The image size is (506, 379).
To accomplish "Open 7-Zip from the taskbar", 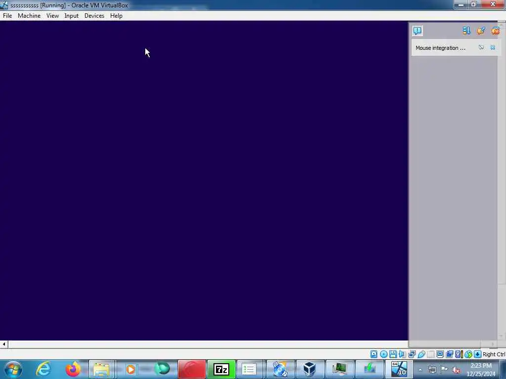I will [221, 369].
